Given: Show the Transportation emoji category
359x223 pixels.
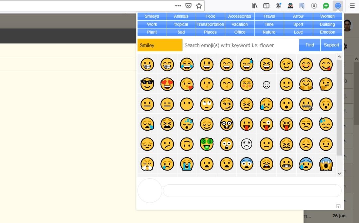Looking at the screenshot, I should coord(210,24).
